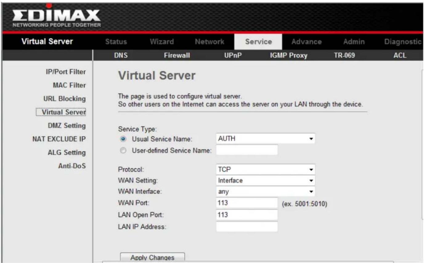424x263 pixels.
Task: Click the 'Service Type:' label
Action: coord(137,130)
